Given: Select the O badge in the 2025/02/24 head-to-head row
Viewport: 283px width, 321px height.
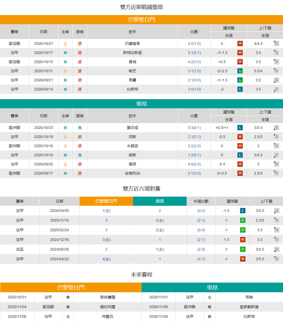Looking at the screenshot, I should [277, 230].
